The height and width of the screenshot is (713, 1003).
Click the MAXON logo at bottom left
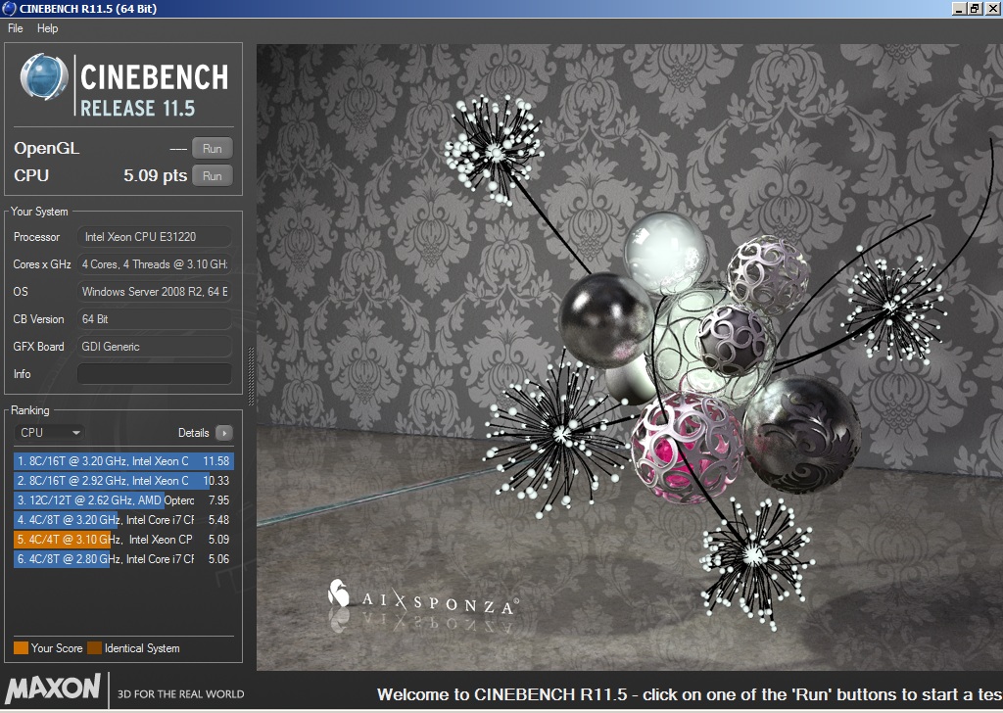point(53,688)
